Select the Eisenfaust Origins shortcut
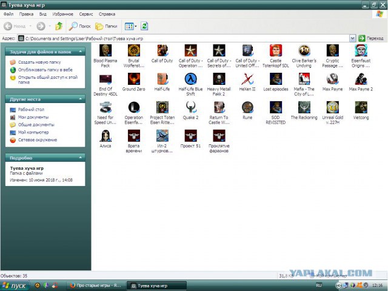 (361, 50)
